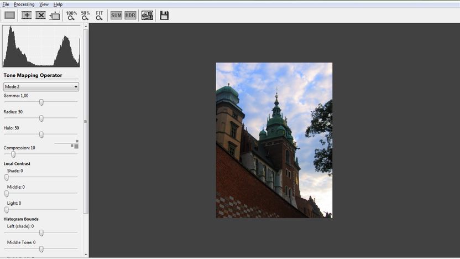Click the Left (shade) histogram bounds slider

click(x=41, y=233)
